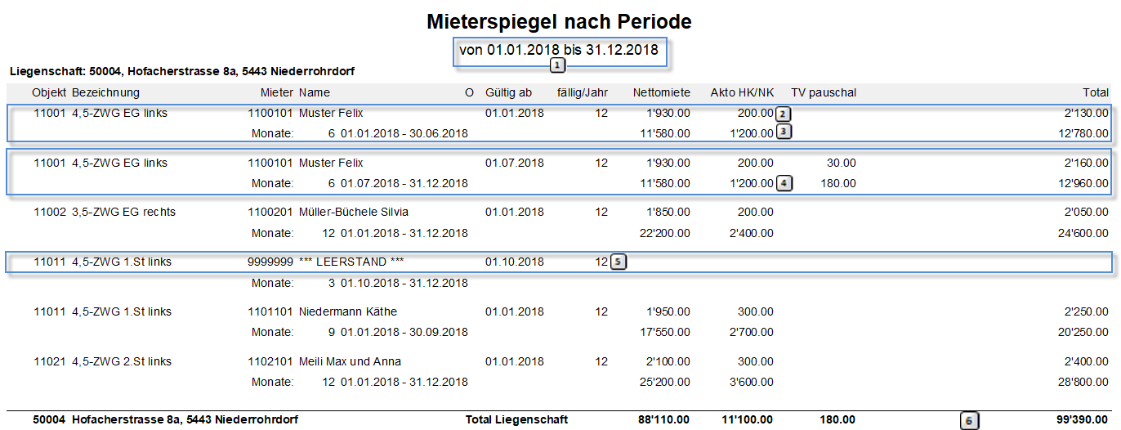Select tenant name 'Niedermann Käthe'
This screenshot has width=1121, height=430.
(x=347, y=311)
